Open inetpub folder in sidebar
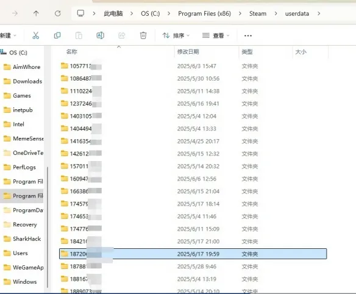The image size is (356, 294). click(18, 110)
